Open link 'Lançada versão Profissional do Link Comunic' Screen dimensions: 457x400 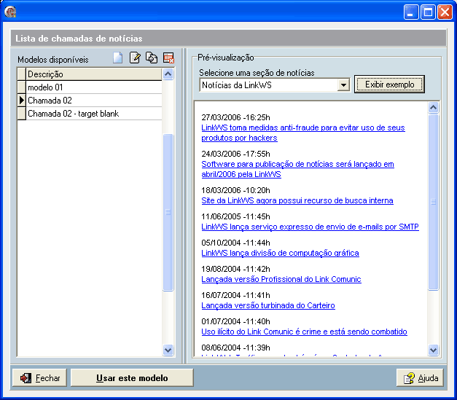pos(281,279)
